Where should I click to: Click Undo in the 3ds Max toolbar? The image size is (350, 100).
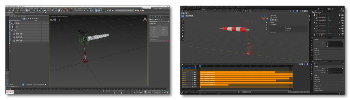(x=7, y=10)
